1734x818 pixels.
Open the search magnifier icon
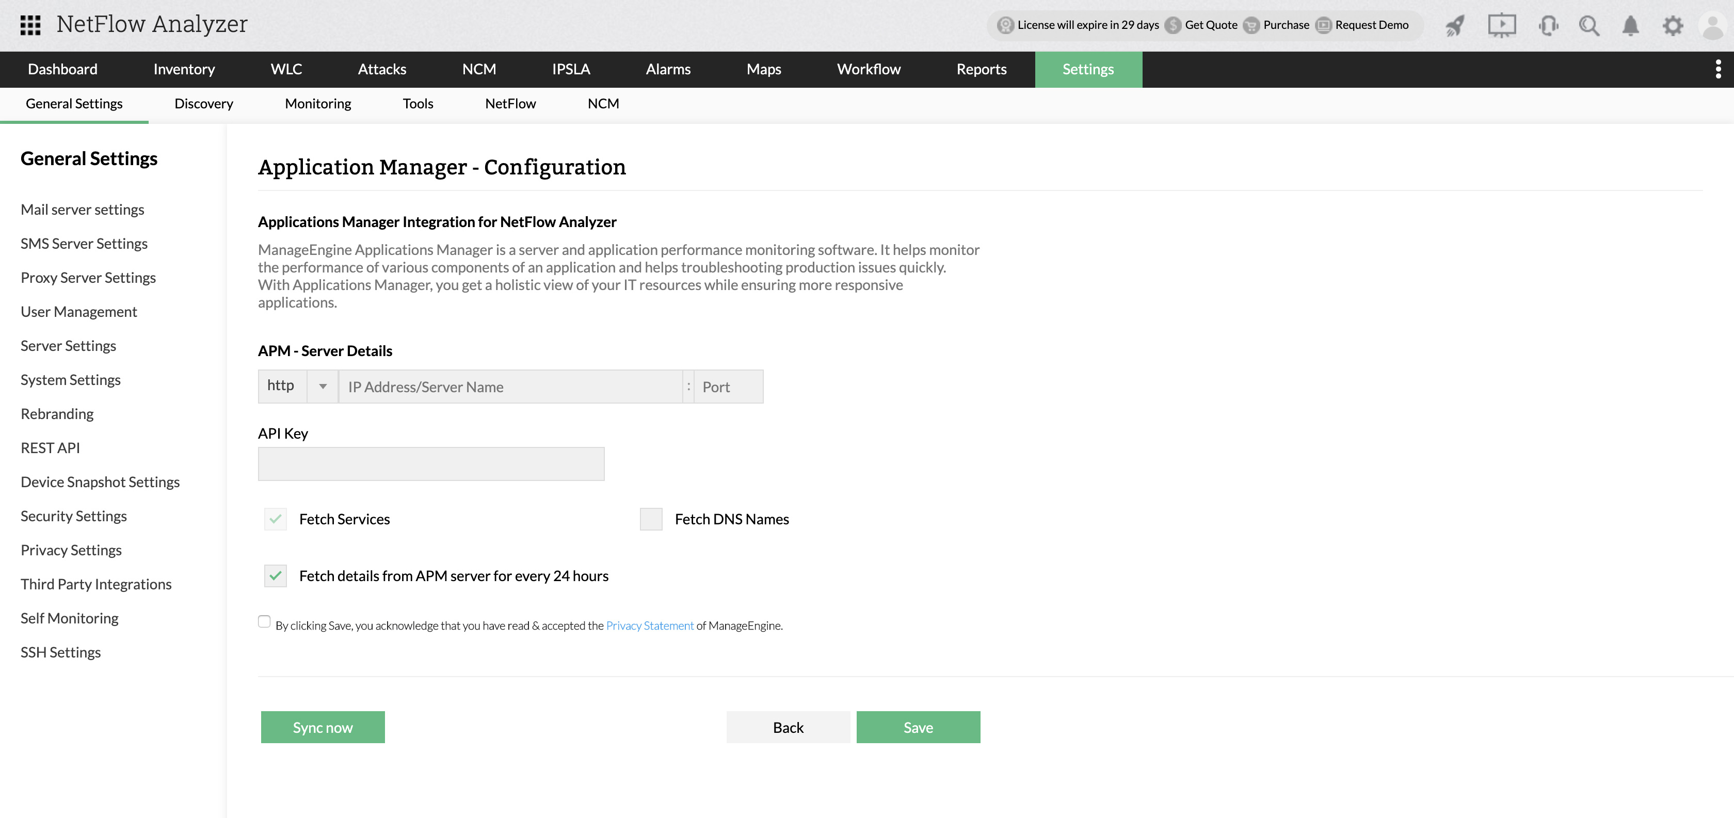coord(1590,26)
